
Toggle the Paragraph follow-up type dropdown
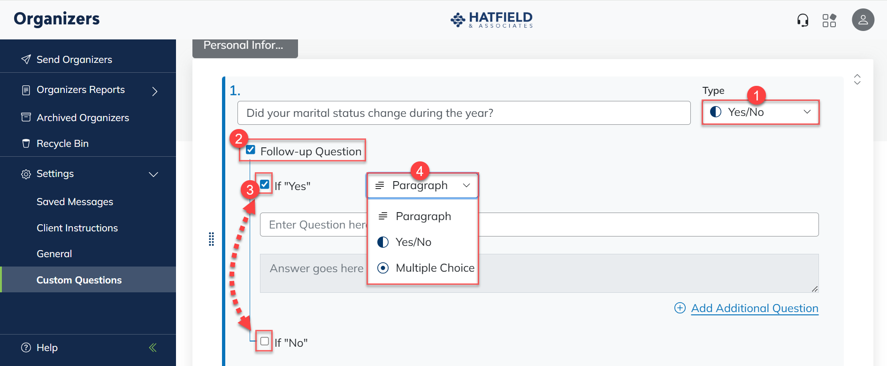click(422, 185)
